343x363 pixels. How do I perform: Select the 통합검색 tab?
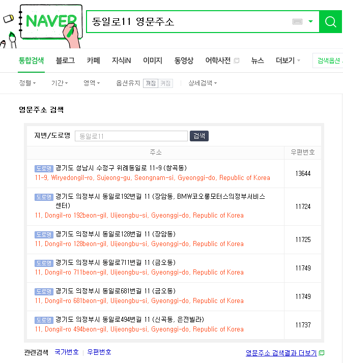(x=31, y=60)
